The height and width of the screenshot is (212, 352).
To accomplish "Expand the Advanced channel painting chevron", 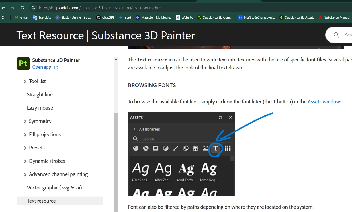I will click(25, 174).
